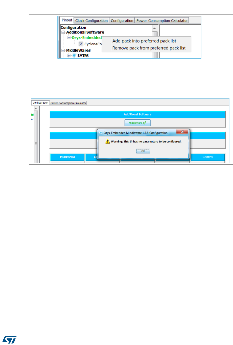
Task: Choose Add pack into preferred pack list
Action: [x=144, y=41]
